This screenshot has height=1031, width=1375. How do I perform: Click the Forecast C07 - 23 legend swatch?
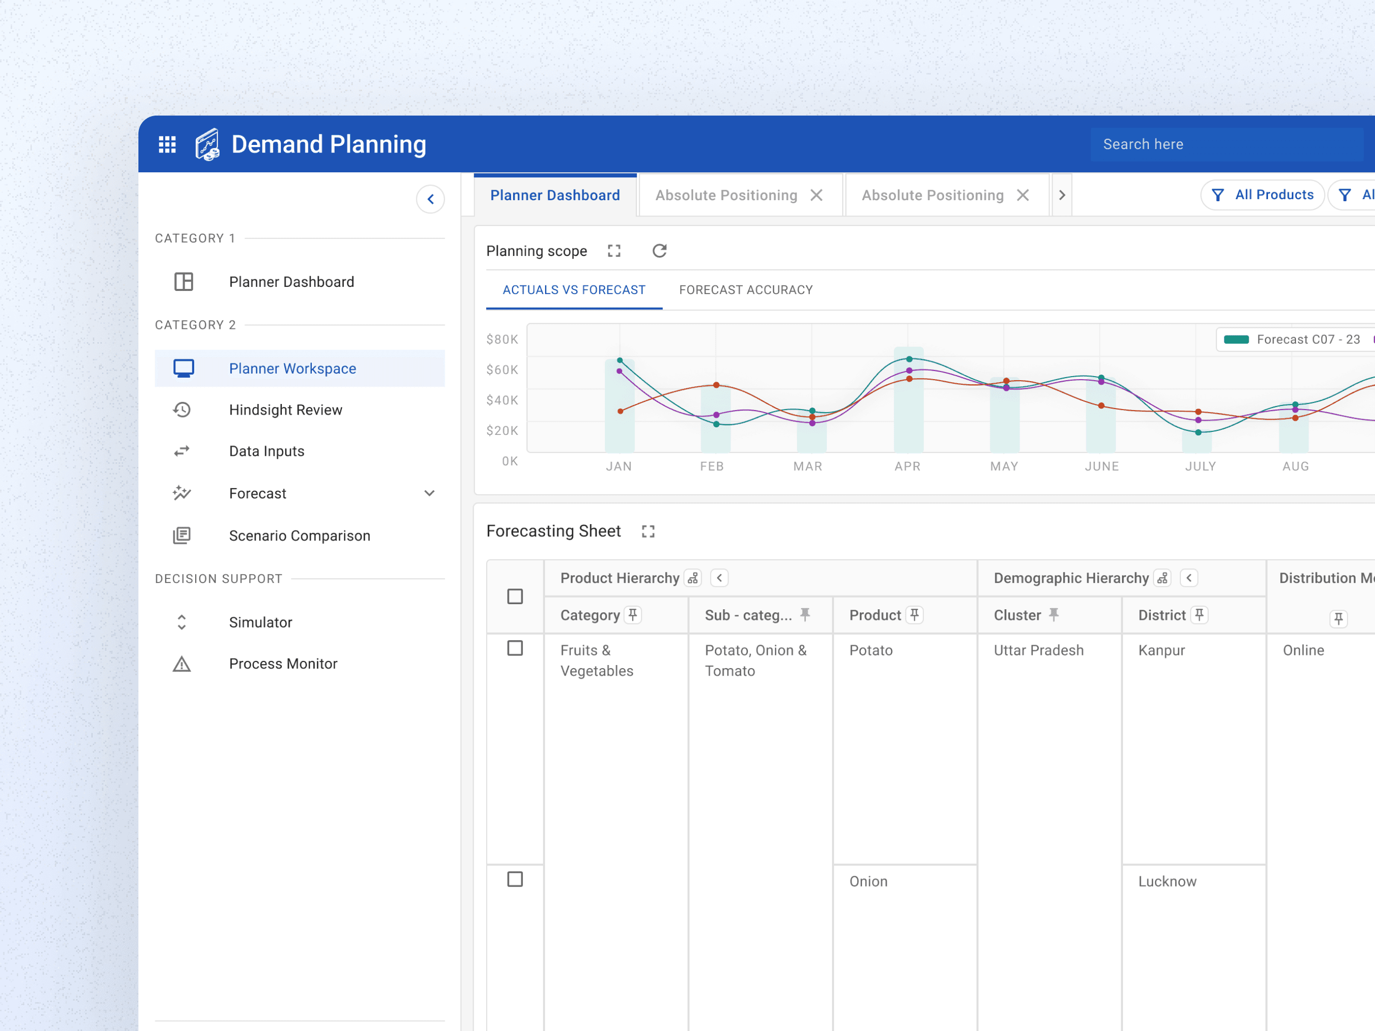tap(1236, 339)
